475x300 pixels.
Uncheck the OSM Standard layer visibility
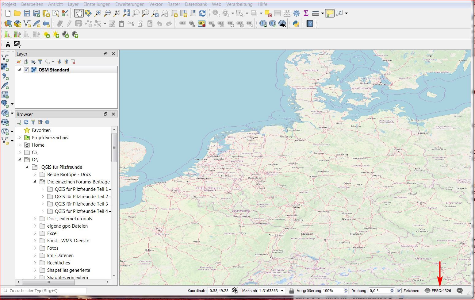26,70
